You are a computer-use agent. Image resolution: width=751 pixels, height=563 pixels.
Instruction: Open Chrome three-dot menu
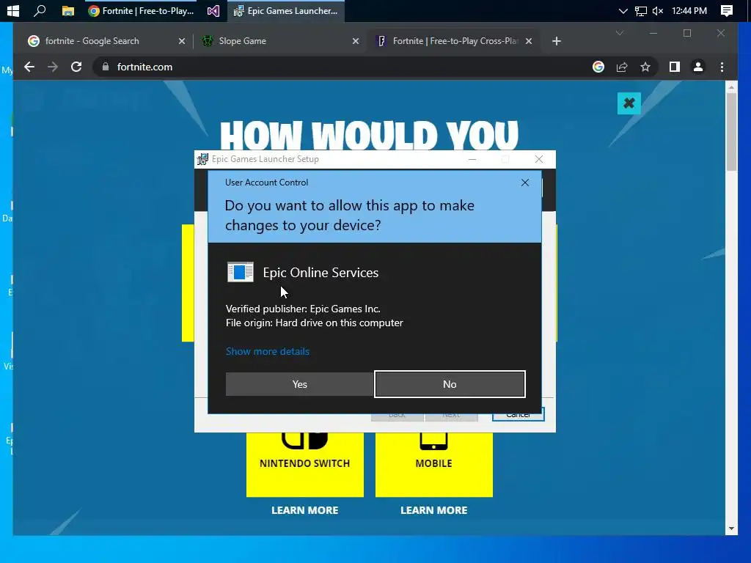click(722, 67)
